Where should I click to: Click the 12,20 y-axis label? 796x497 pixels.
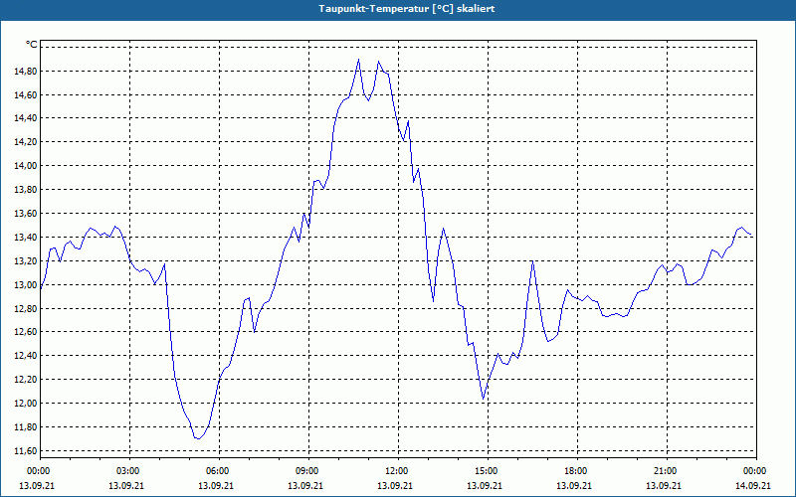coord(25,380)
